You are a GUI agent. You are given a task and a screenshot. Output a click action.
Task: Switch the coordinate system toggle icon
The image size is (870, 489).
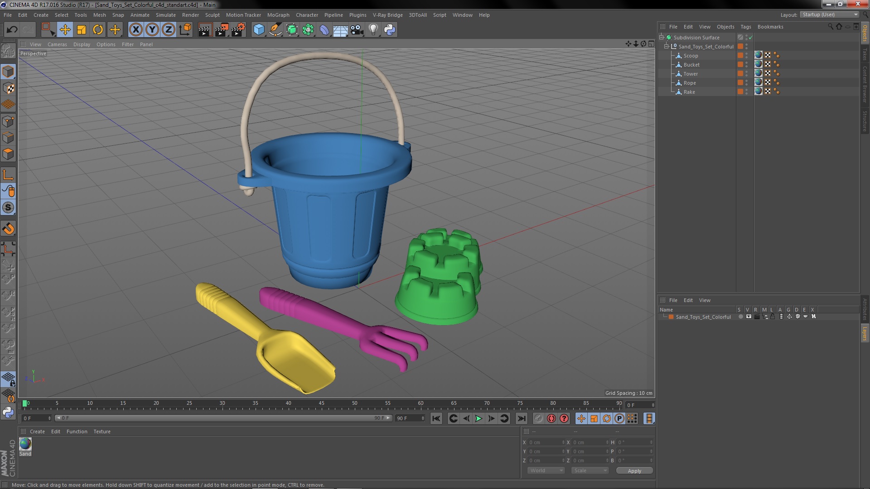[x=185, y=30]
